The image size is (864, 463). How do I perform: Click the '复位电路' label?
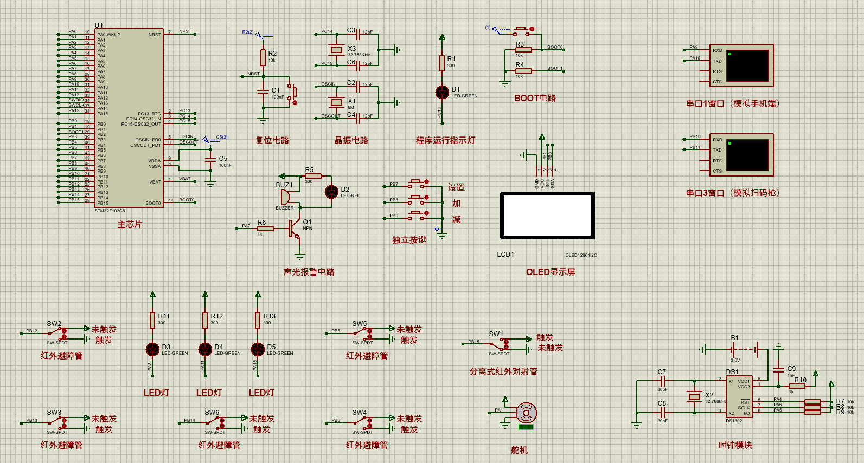[272, 140]
